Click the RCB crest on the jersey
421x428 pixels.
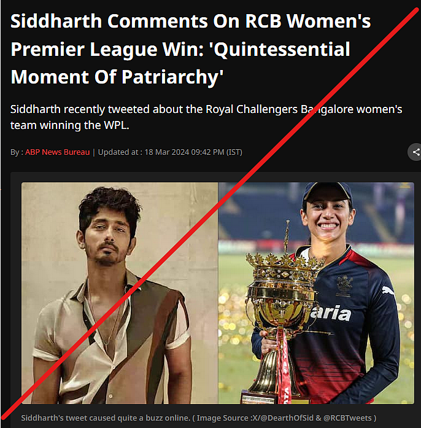pos(344,284)
